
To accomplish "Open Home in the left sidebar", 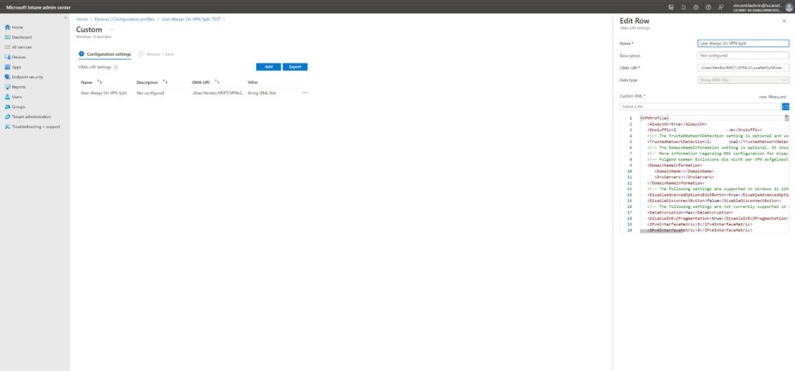I will [17, 27].
